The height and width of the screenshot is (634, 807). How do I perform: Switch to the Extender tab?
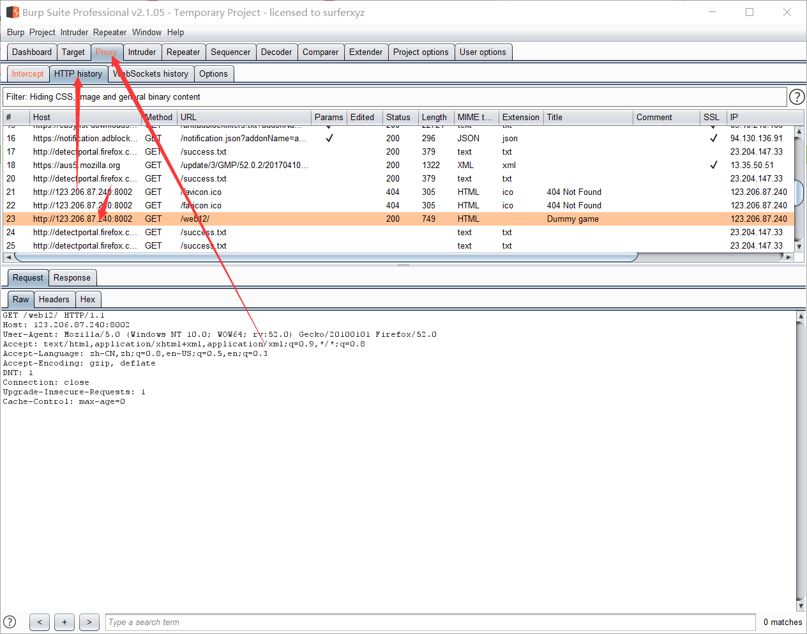[366, 52]
